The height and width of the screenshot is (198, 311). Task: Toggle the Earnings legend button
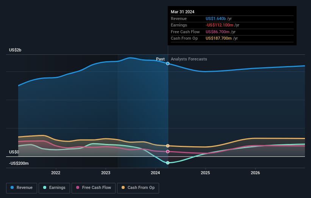pyautogui.click(x=54, y=188)
